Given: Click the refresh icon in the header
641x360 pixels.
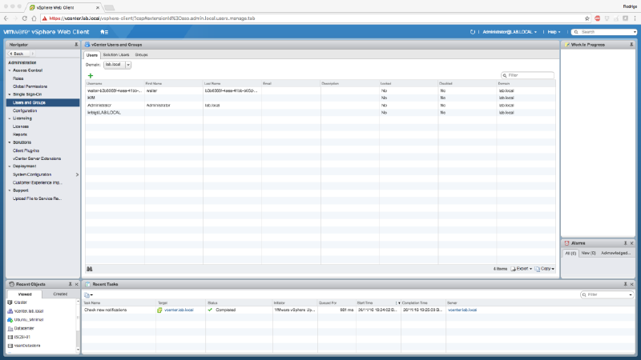Looking at the screenshot, I should point(473,31).
